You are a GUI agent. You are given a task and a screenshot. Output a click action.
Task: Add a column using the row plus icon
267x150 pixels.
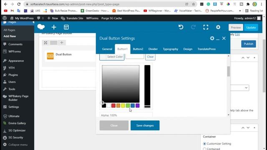pos(62,42)
